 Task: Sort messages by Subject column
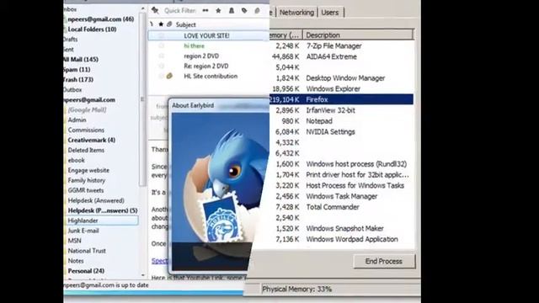(185, 24)
